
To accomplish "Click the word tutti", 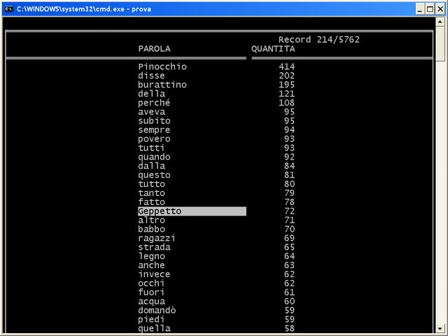I will coord(151,148).
